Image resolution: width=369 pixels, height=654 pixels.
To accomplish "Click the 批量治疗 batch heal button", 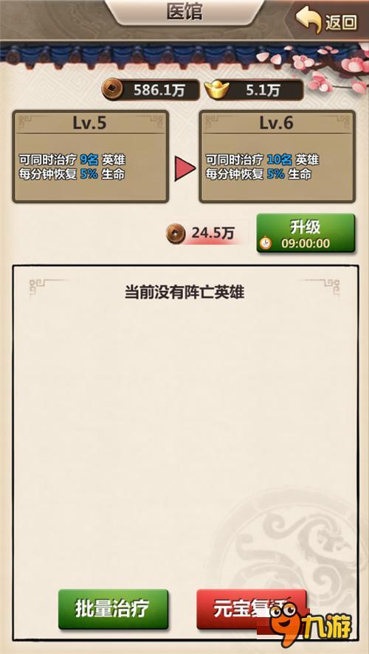I will [113, 609].
